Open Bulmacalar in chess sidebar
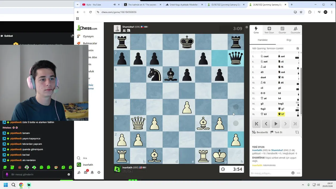 pyautogui.click(x=90, y=43)
